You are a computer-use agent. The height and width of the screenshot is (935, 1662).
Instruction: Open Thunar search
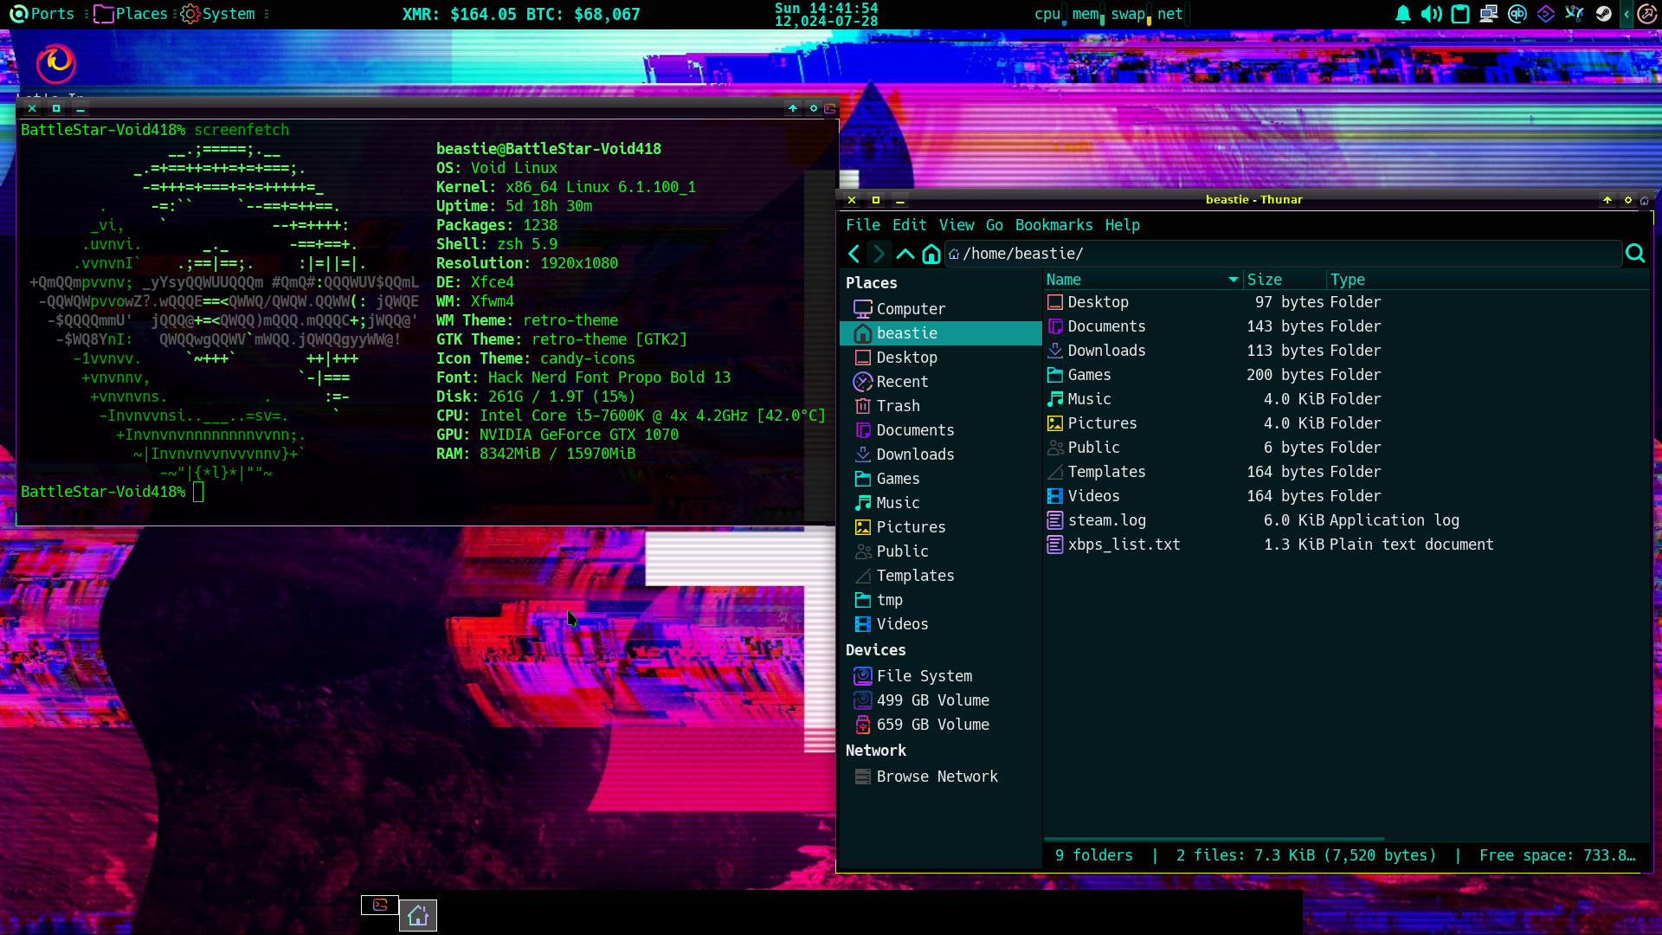tap(1635, 253)
